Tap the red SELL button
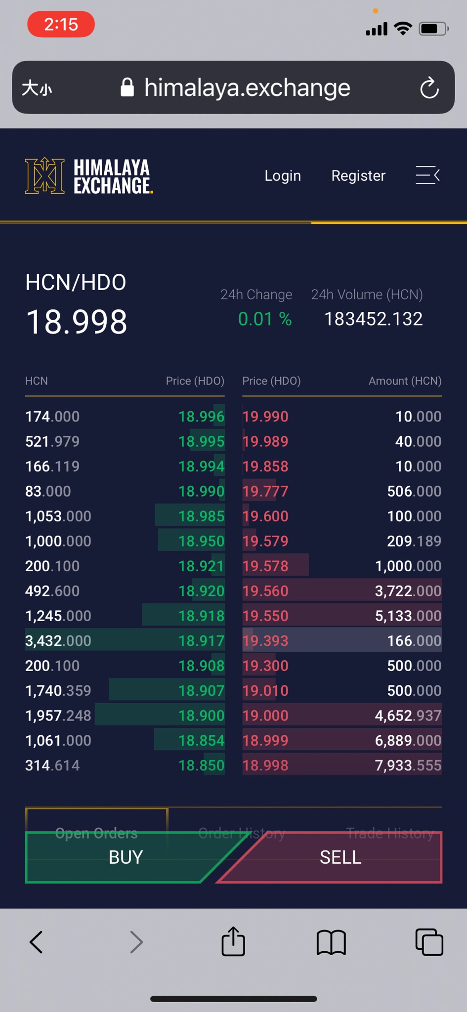The width and height of the screenshot is (467, 1012). [340, 857]
